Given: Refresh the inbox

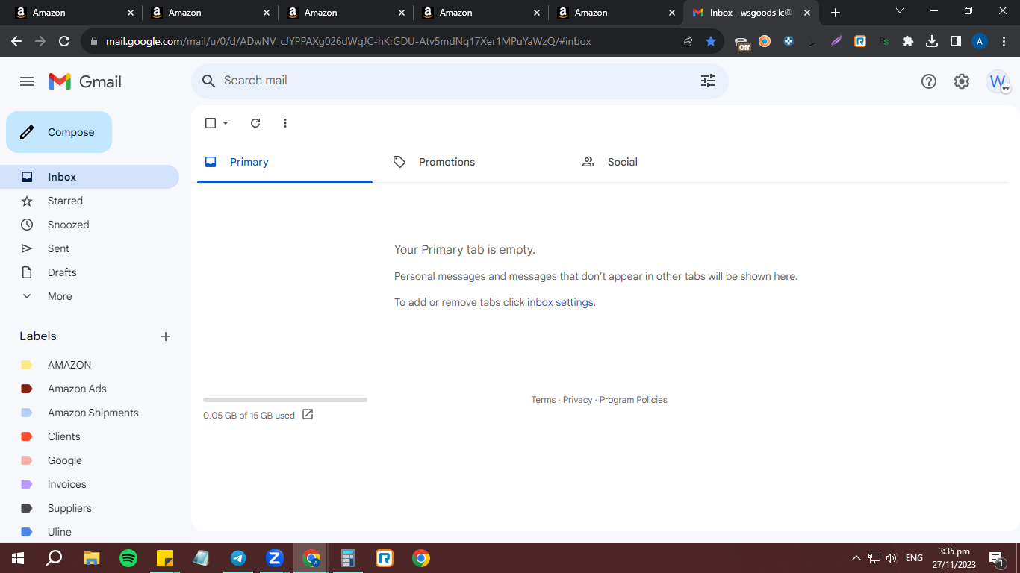Looking at the screenshot, I should (255, 123).
